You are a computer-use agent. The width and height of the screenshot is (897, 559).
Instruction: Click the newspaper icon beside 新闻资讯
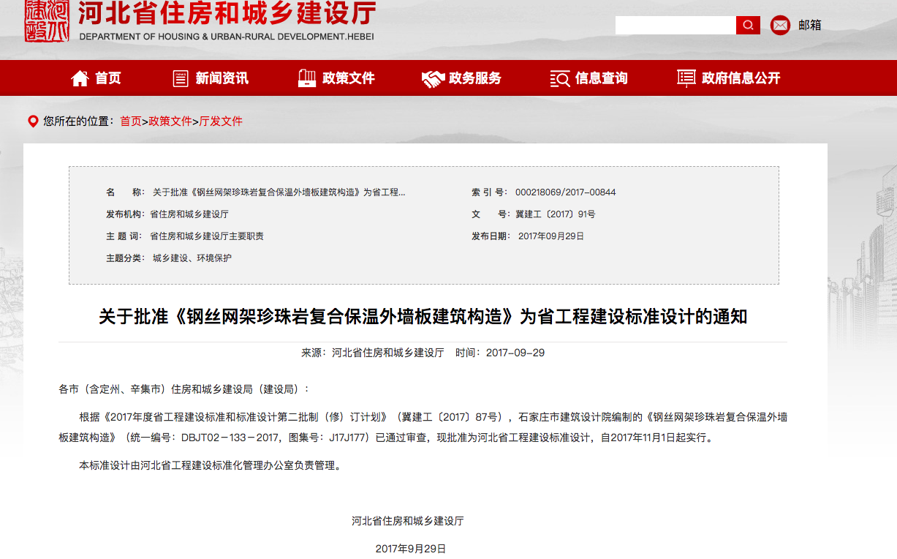click(180, 78)
